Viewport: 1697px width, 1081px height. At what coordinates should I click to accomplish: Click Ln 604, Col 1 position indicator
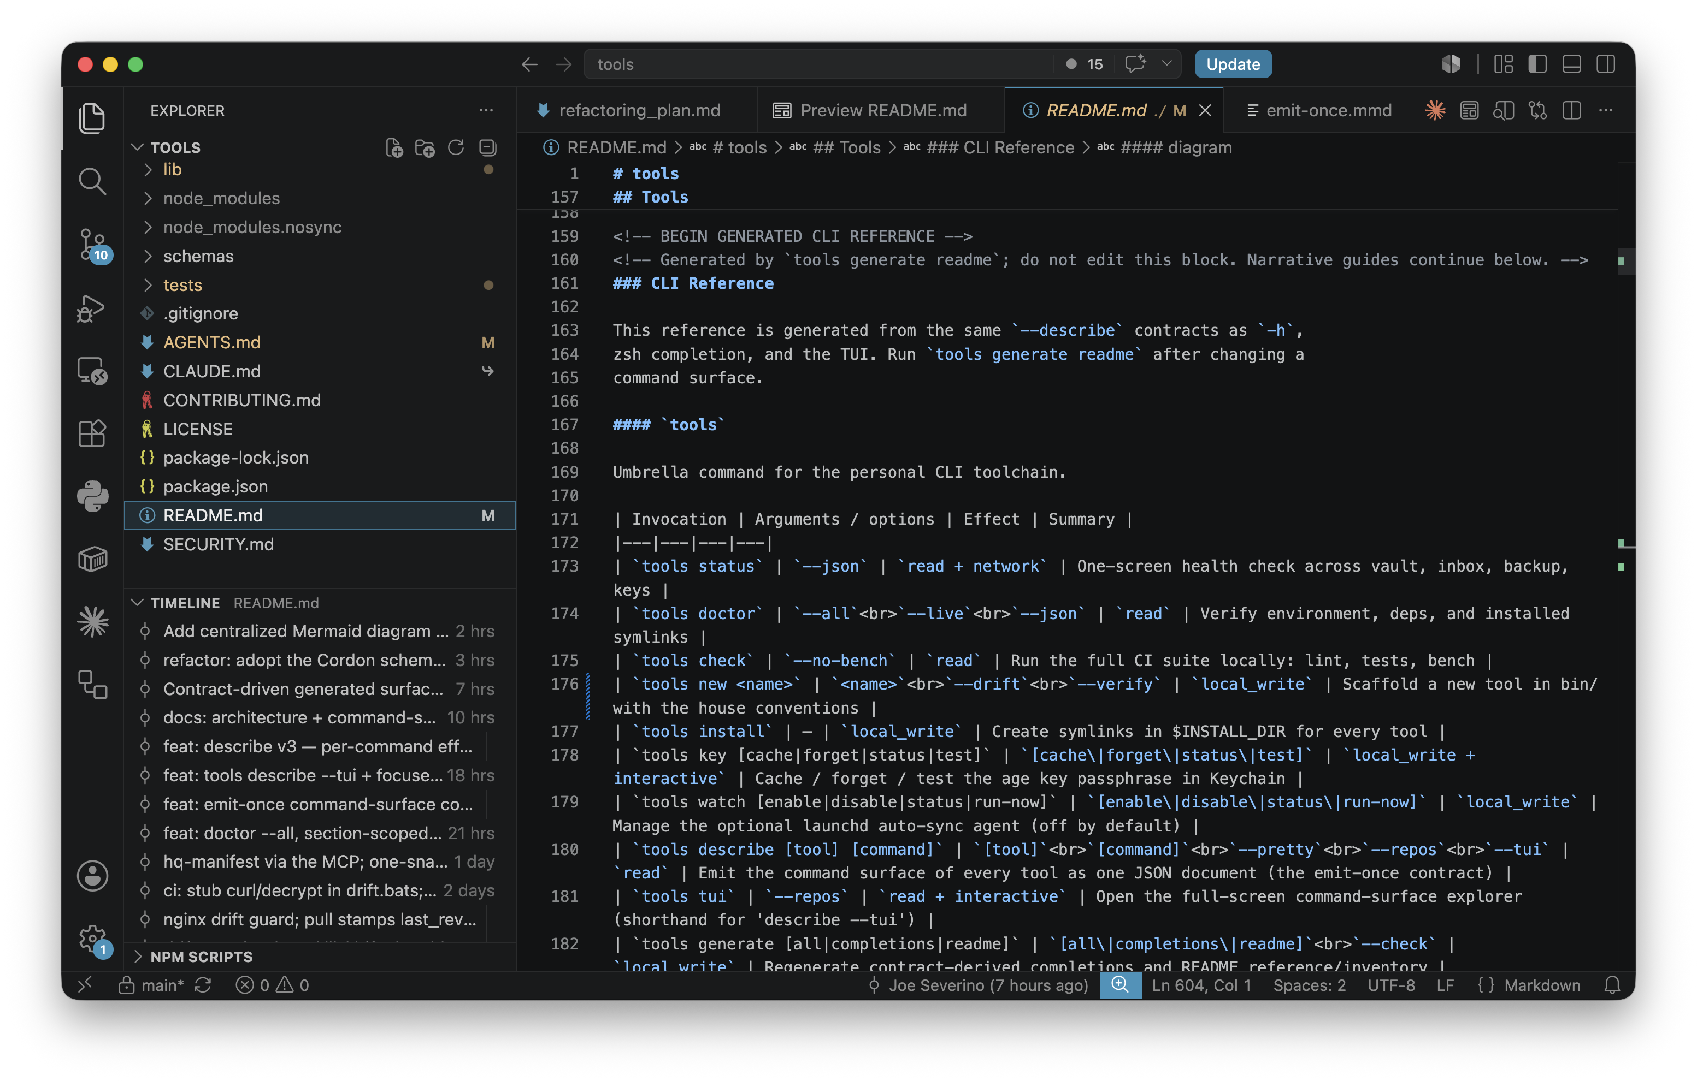click(1201, 984)
